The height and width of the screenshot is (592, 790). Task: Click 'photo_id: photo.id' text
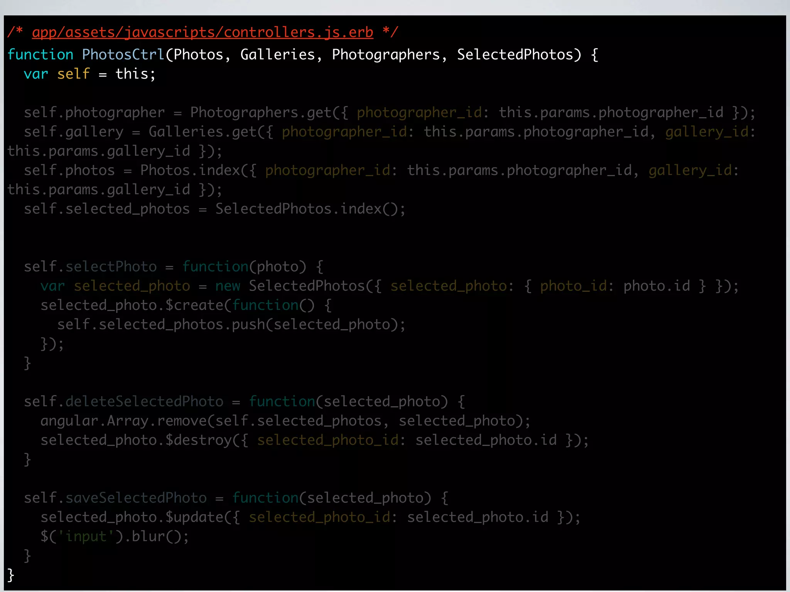(615, 286)
